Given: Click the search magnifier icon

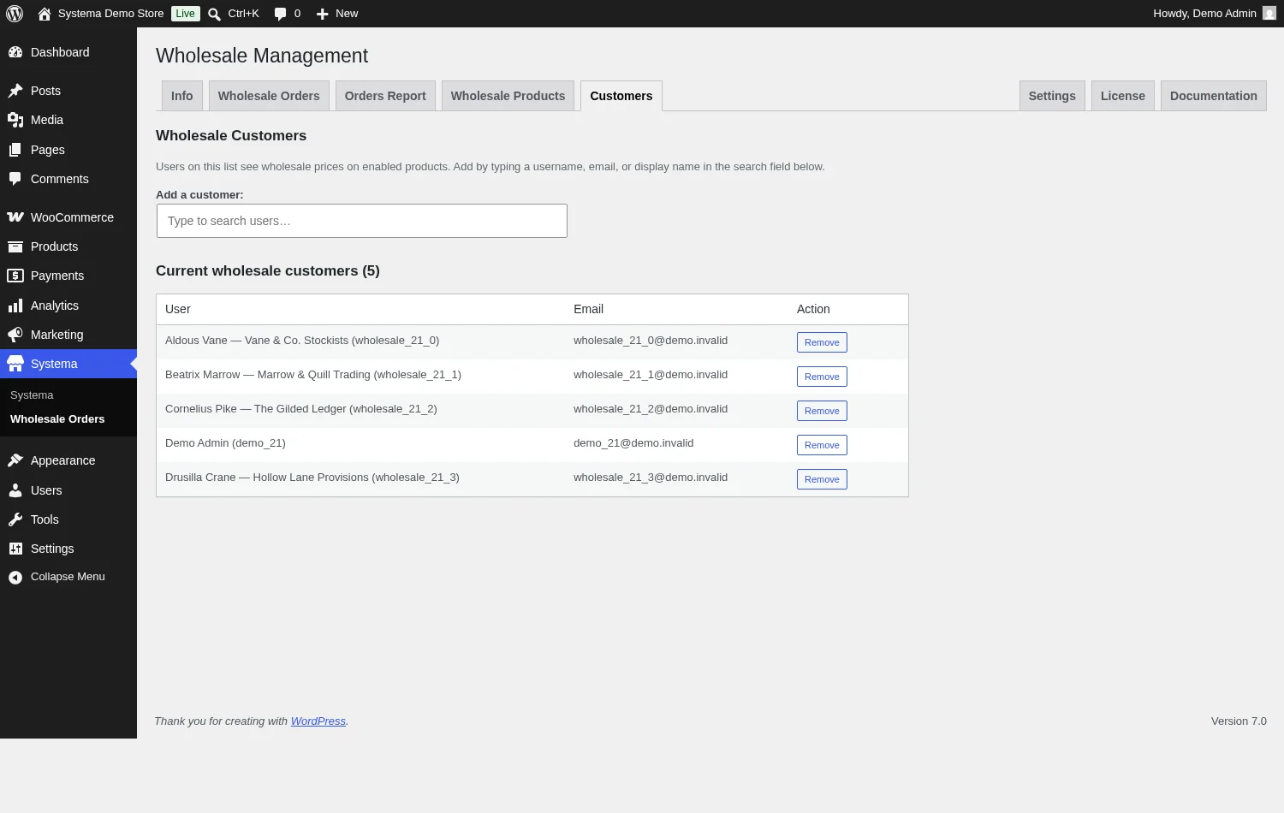Looking at the screenshot, I should pos(214,14).
